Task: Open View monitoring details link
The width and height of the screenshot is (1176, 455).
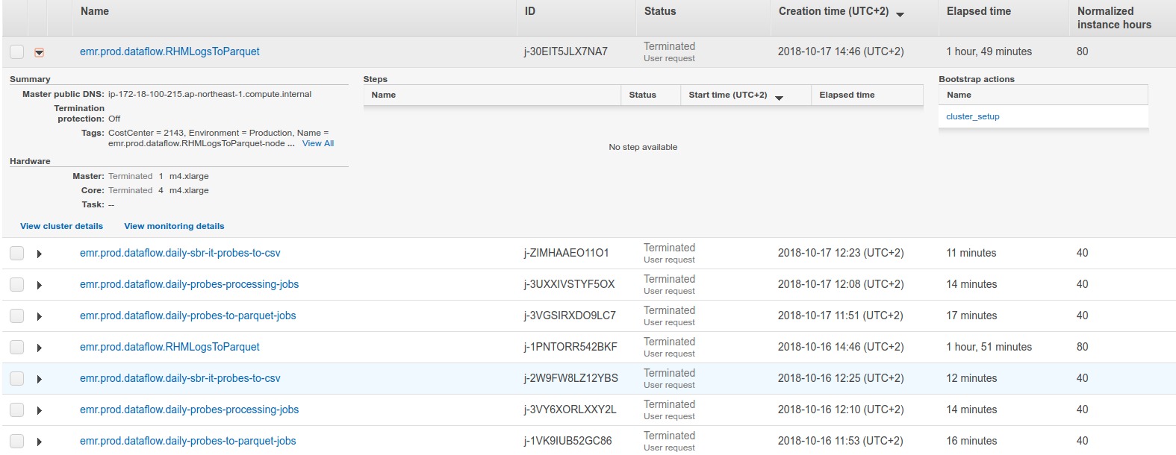Action: (174, 226)
